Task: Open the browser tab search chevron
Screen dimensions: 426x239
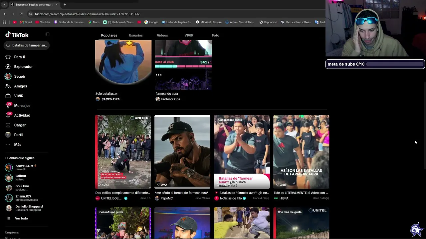Action: click(4, 5)
